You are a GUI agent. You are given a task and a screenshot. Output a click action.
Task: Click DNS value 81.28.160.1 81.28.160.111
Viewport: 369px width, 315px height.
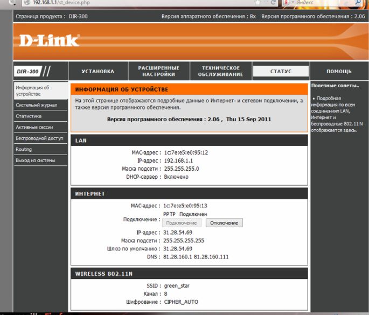[196, 257]
